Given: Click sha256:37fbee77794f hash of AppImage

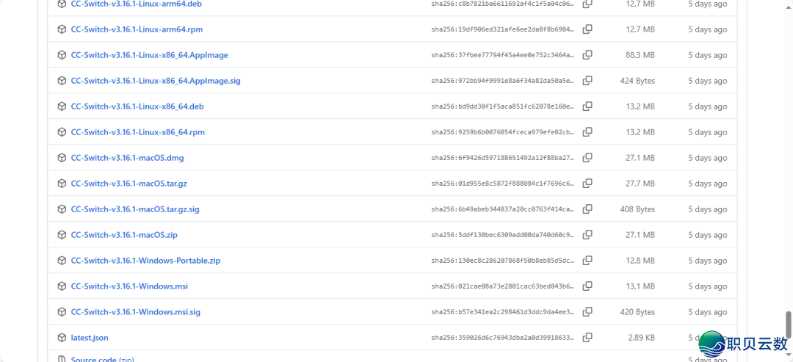Looking at the screenshot, I should pyautogui.click(x=503, y=55).
